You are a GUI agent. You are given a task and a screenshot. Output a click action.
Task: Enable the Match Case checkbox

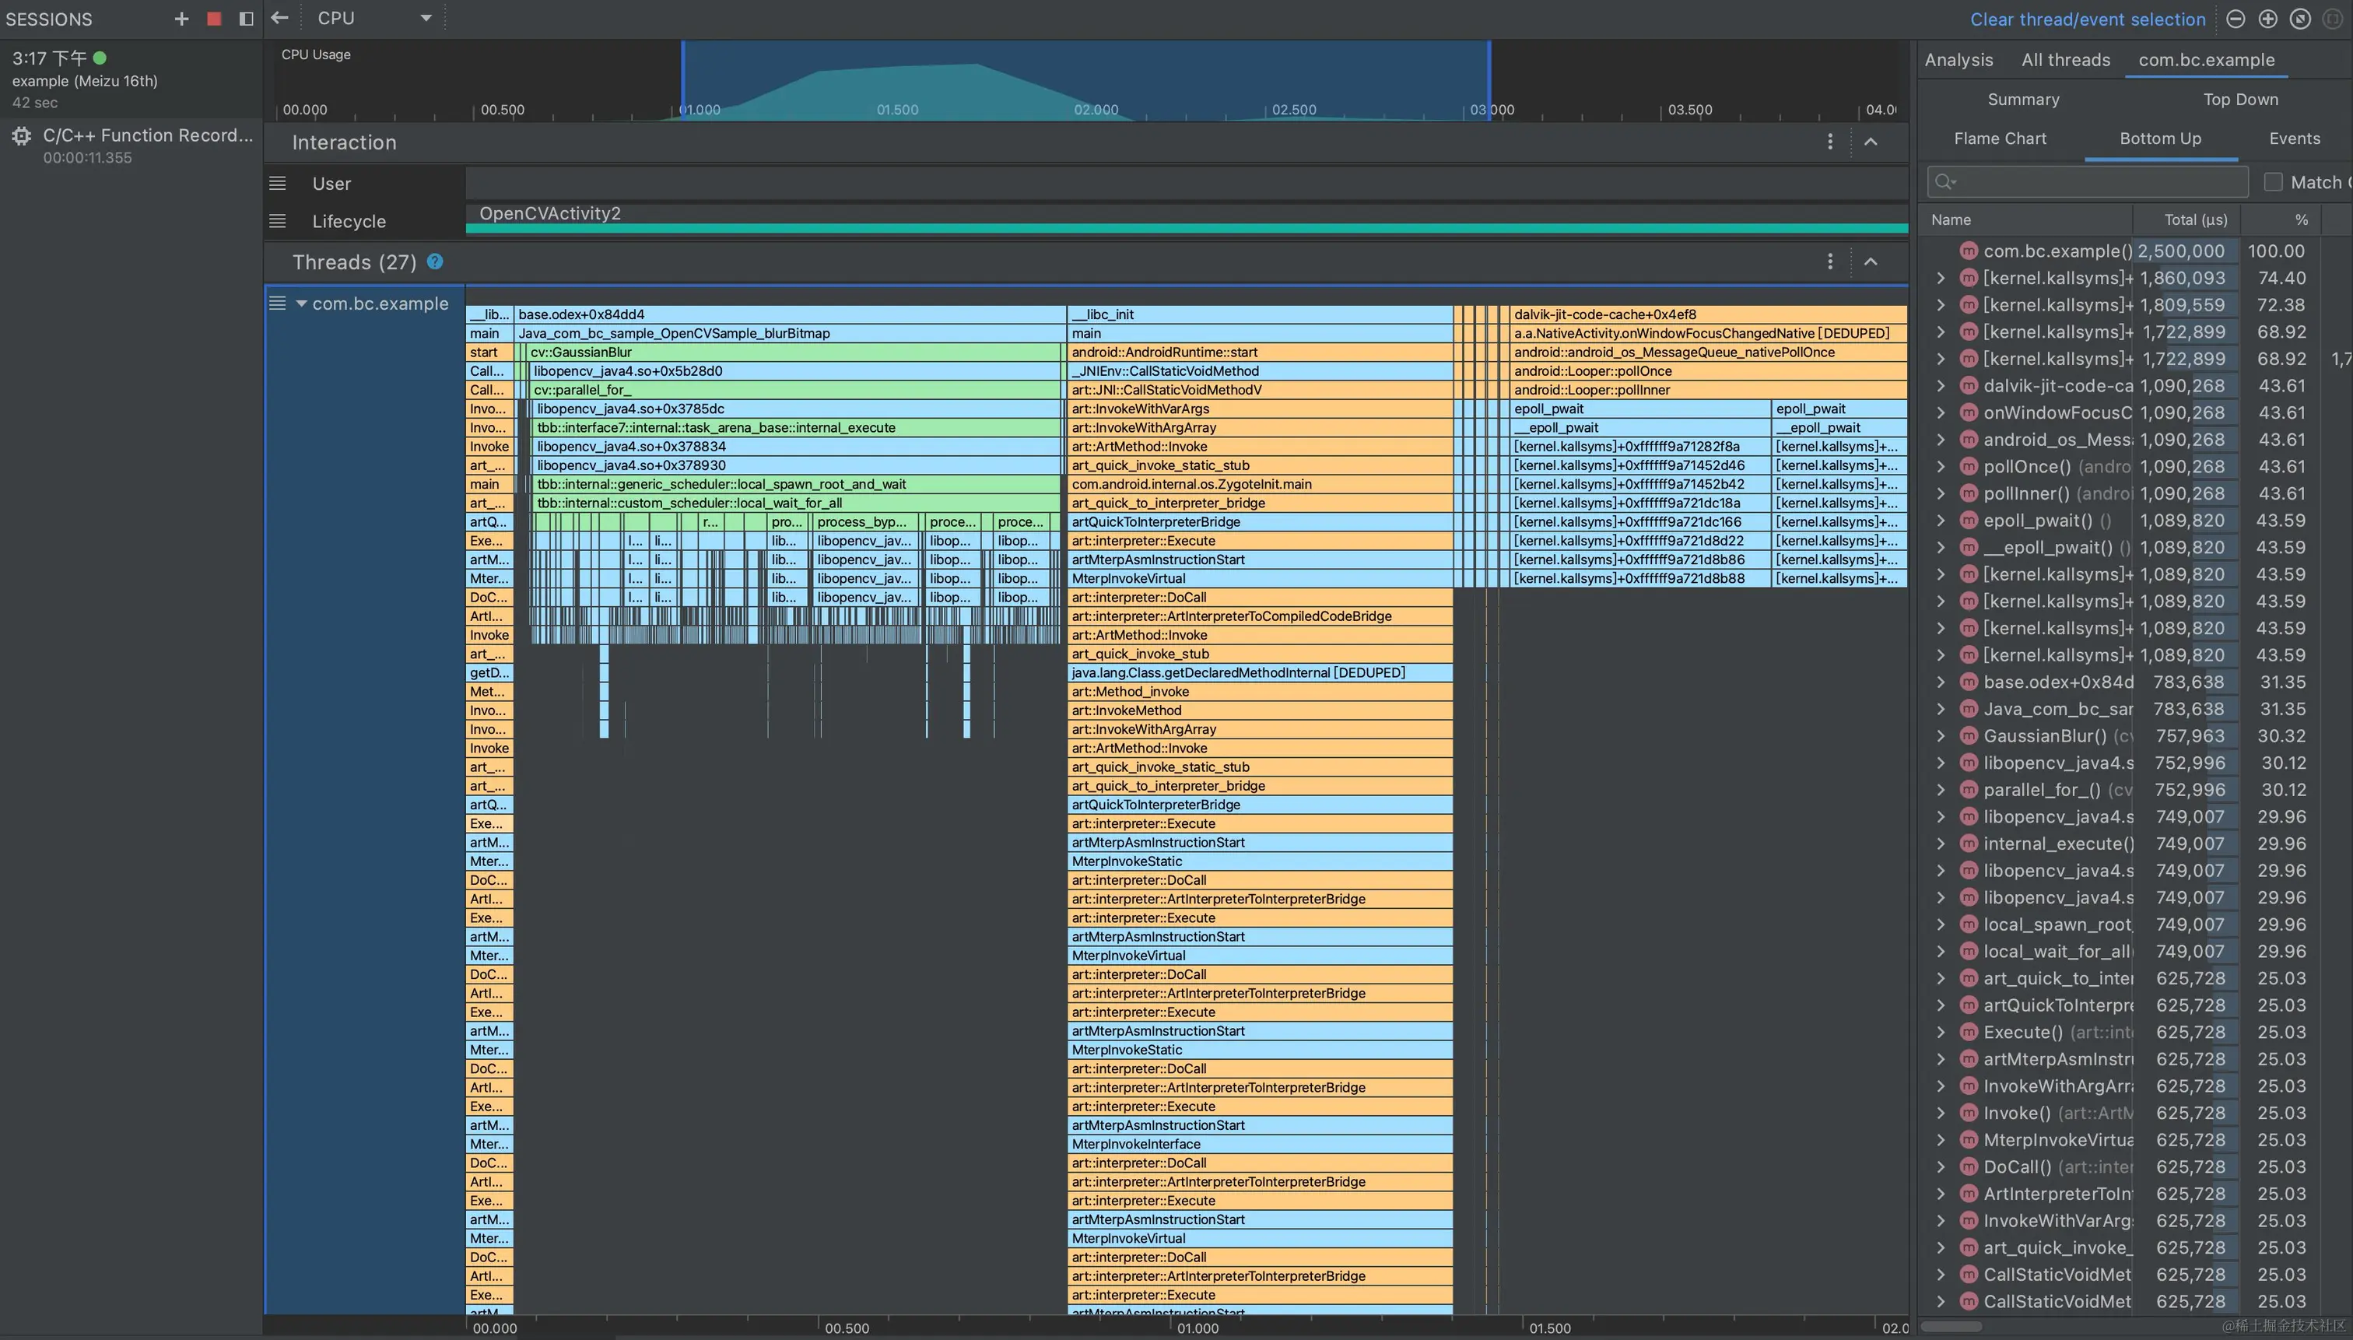click(2273, 182)
